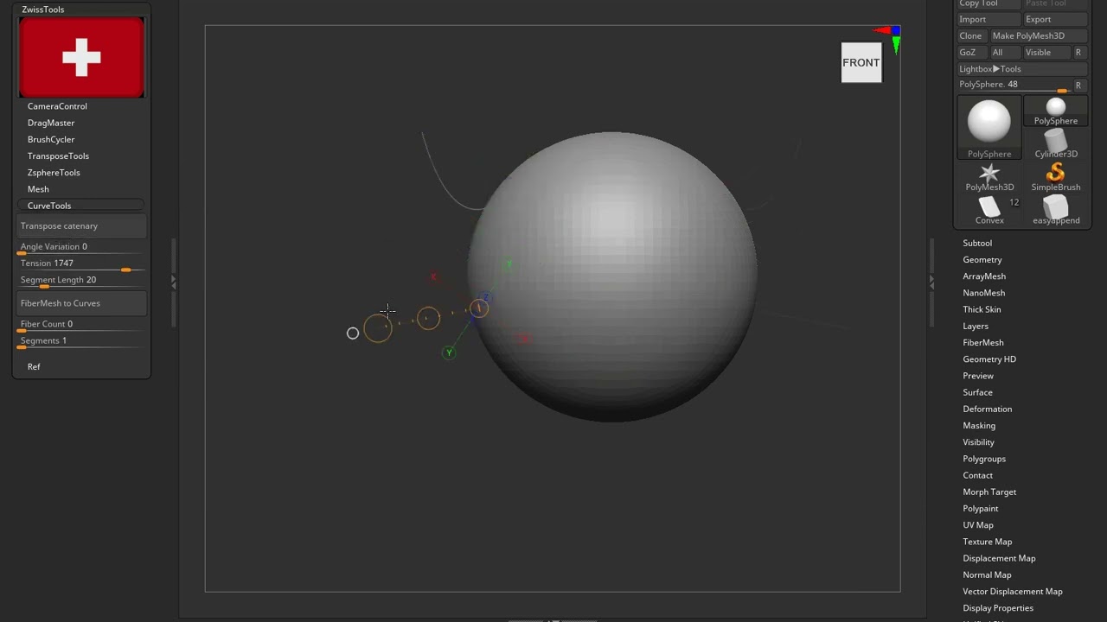The width and height of the screenshot is (1107, 622).
Task: Open the Subtool menu
Action: pos(977,244)
